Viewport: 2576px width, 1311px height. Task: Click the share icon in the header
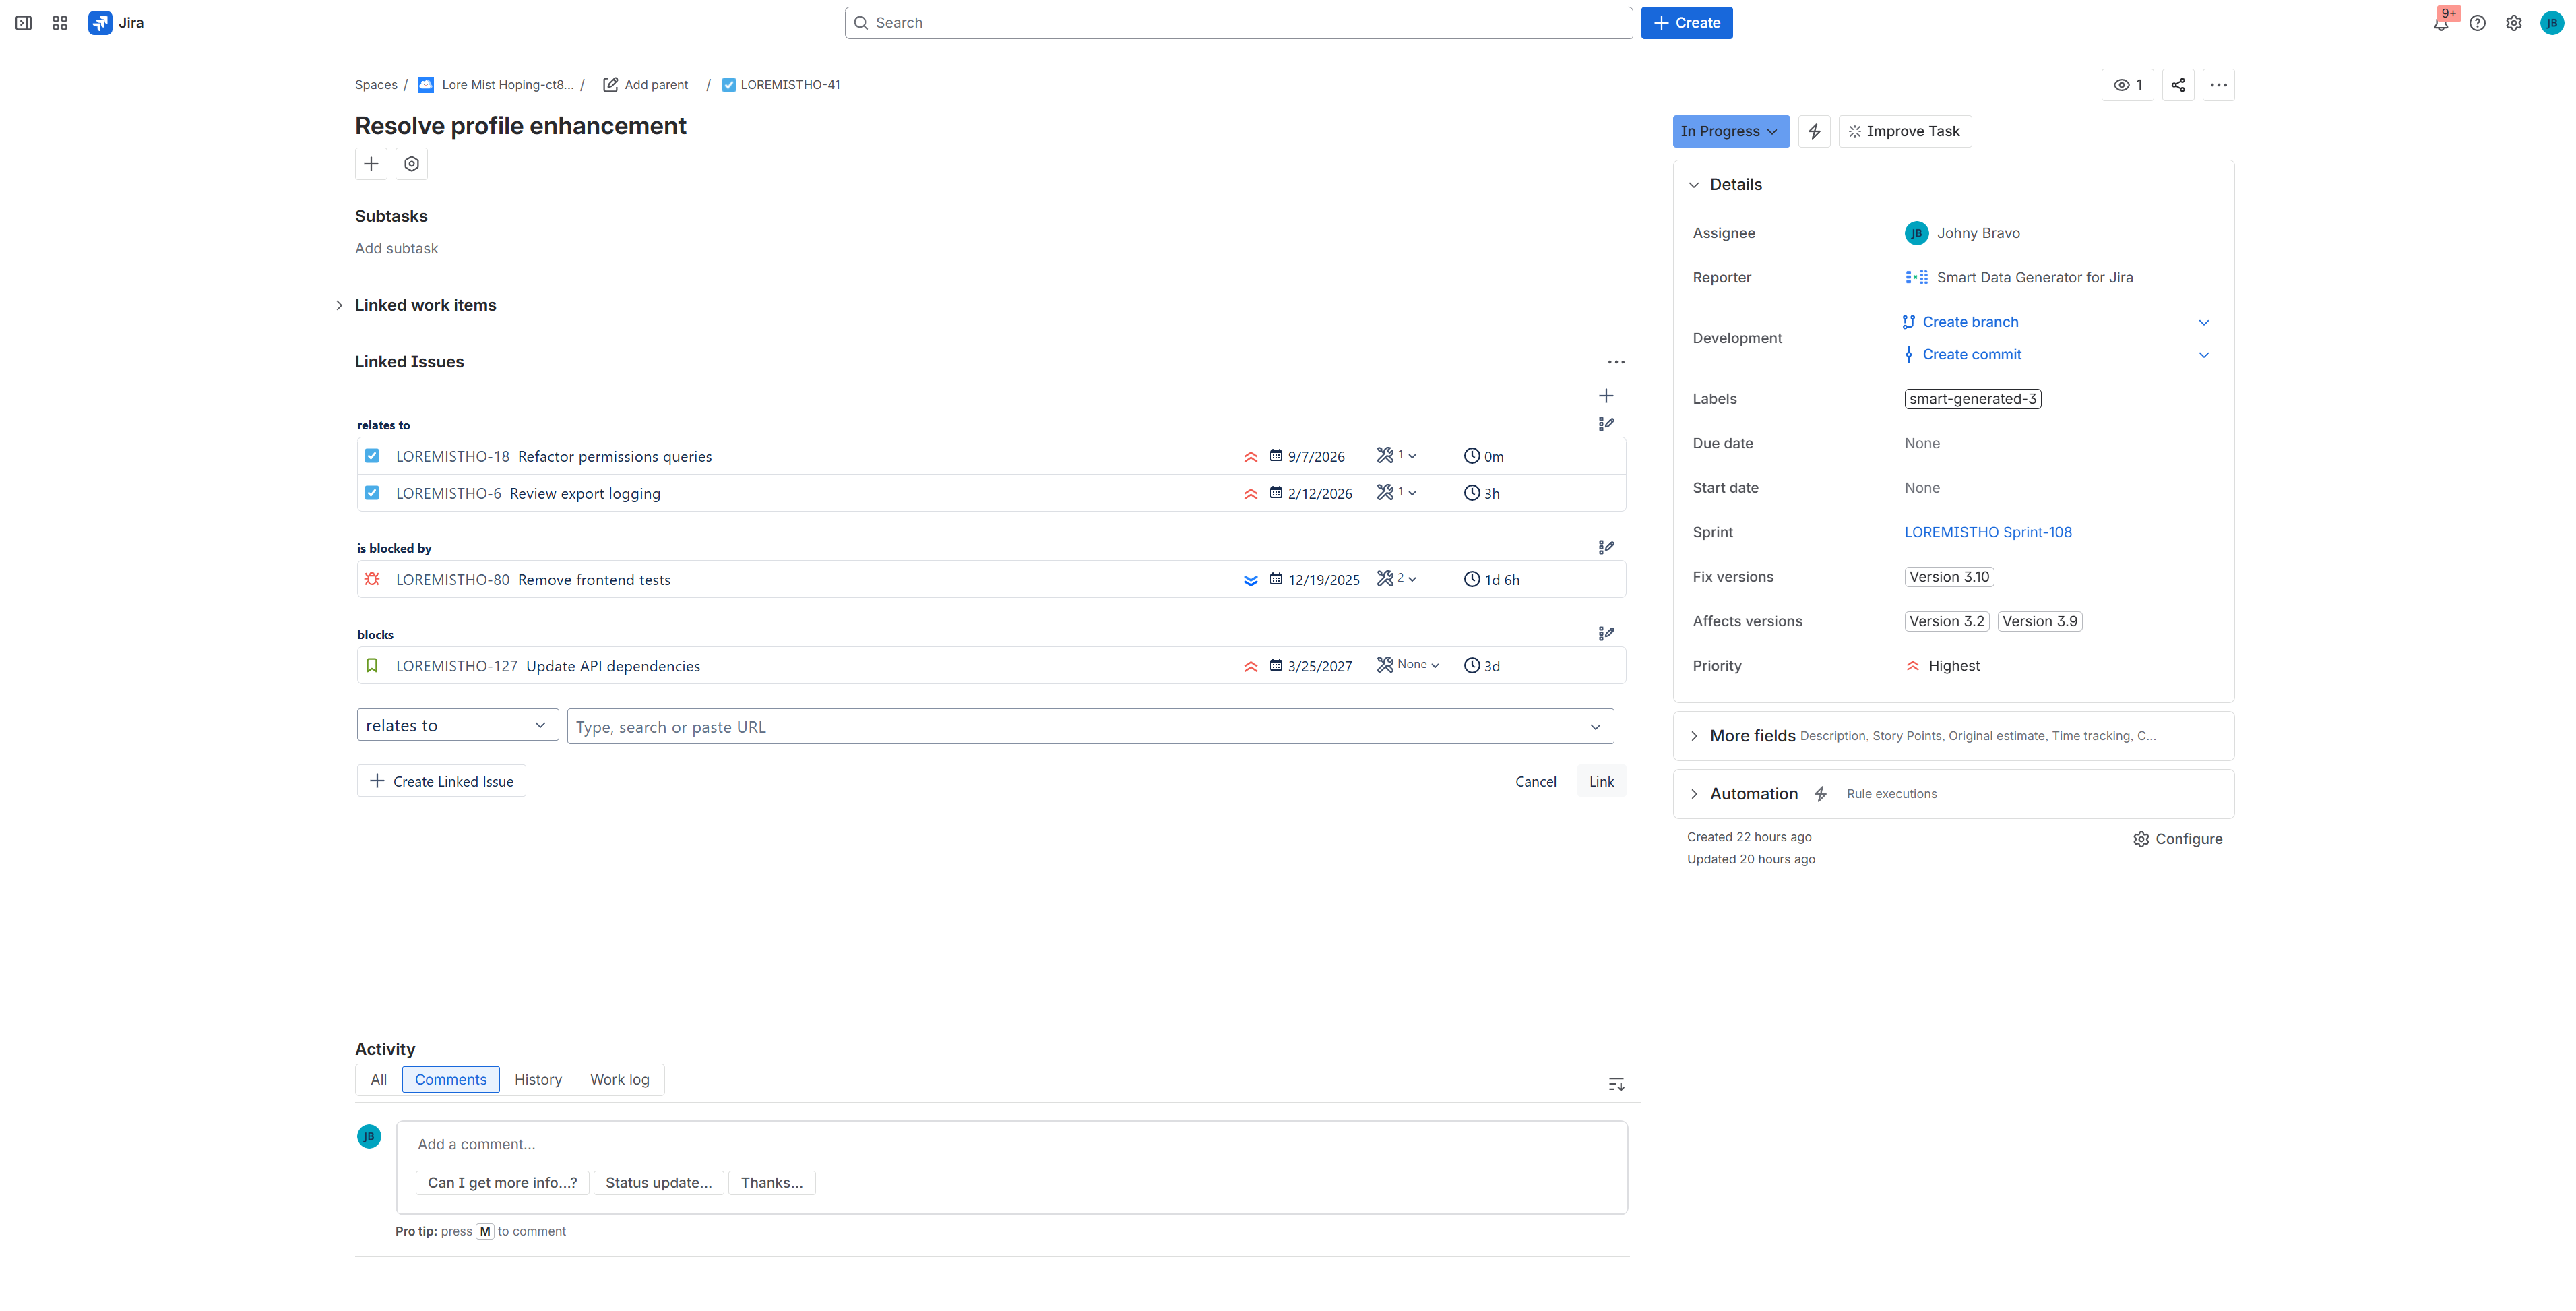[x=2177, y=85]
